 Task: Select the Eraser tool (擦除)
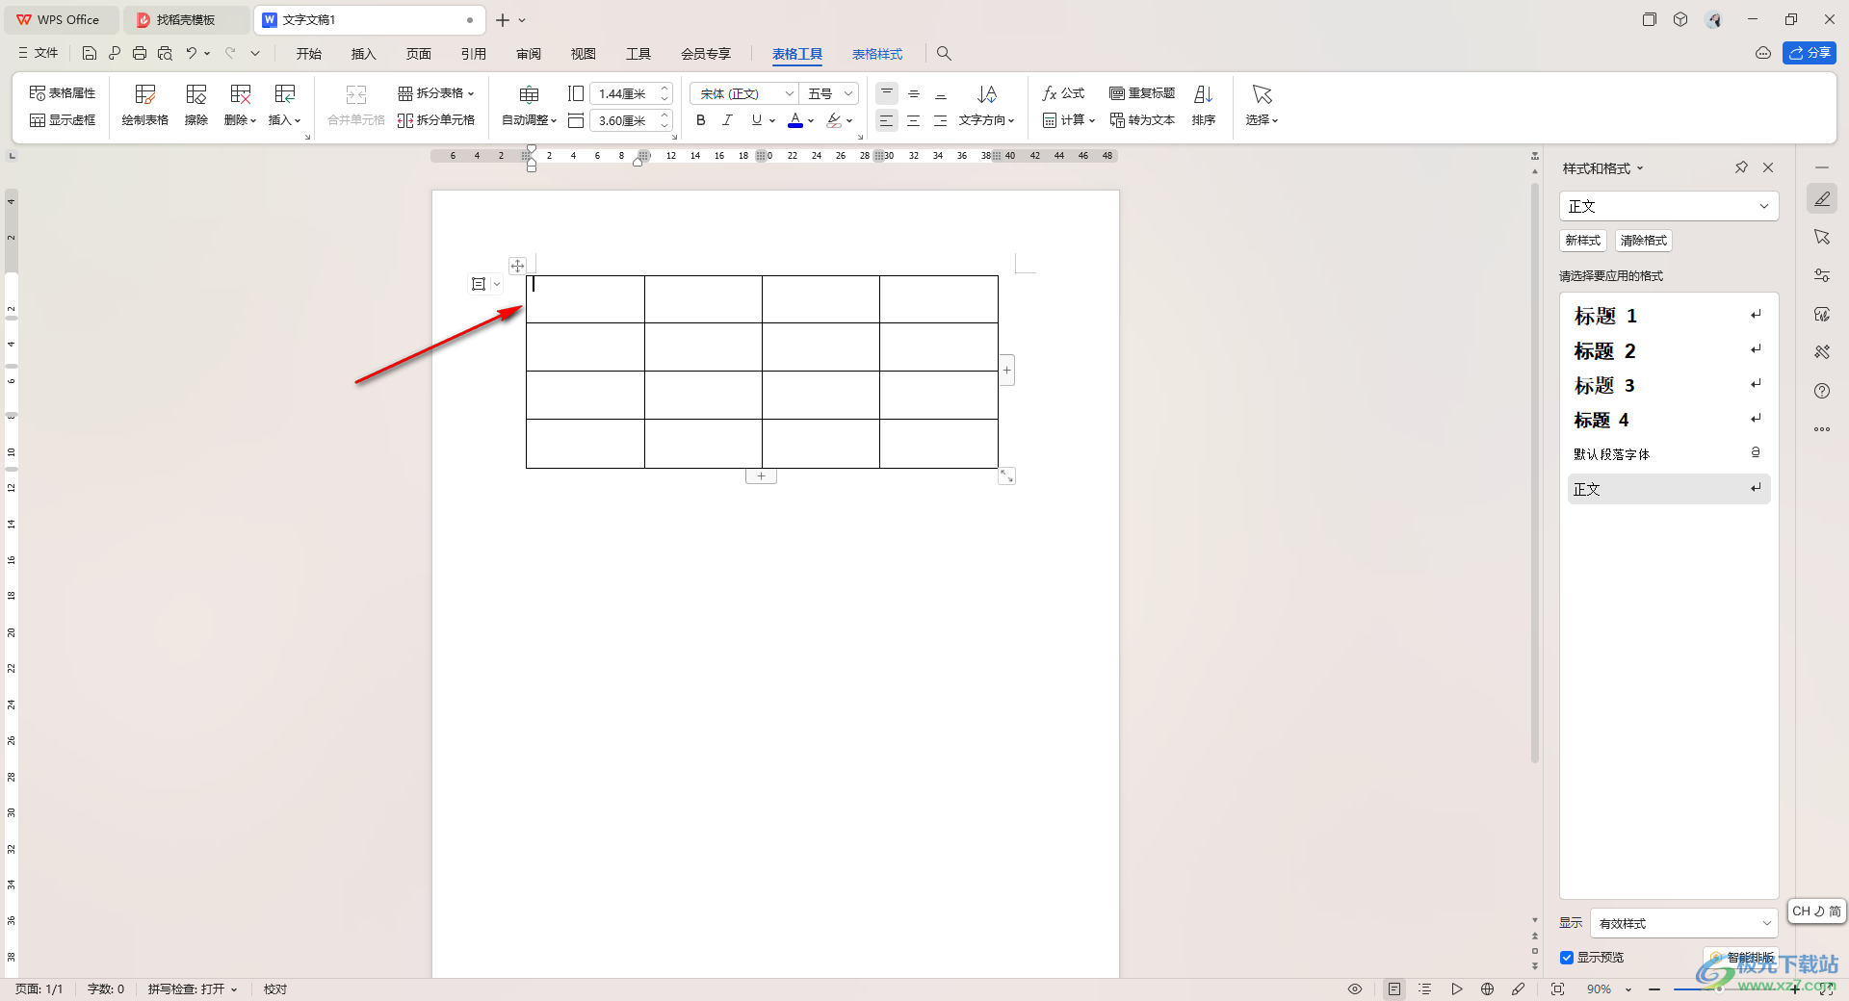pos(196,105)
